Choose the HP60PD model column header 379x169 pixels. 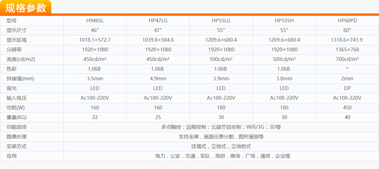tap(347, 20)
